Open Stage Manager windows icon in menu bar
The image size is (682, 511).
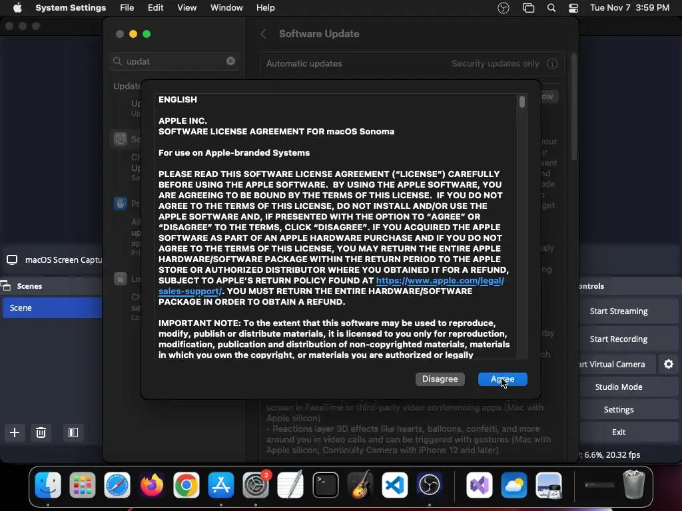click(528, 8)
